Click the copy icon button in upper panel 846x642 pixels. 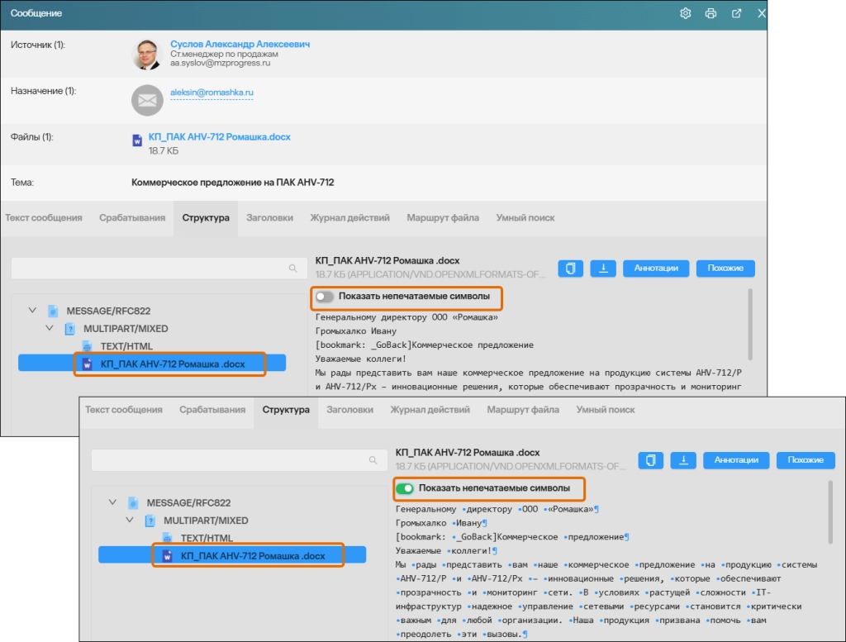coord(570,268)
